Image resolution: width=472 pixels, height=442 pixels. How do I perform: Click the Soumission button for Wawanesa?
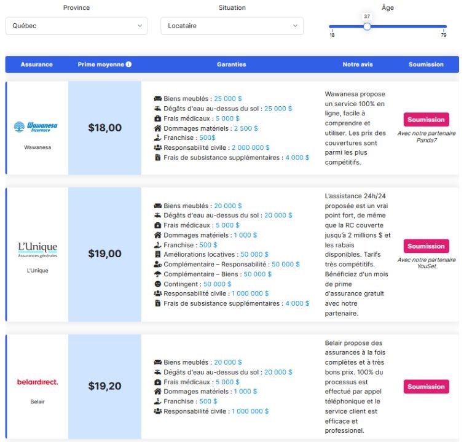[x=427, y=120]
